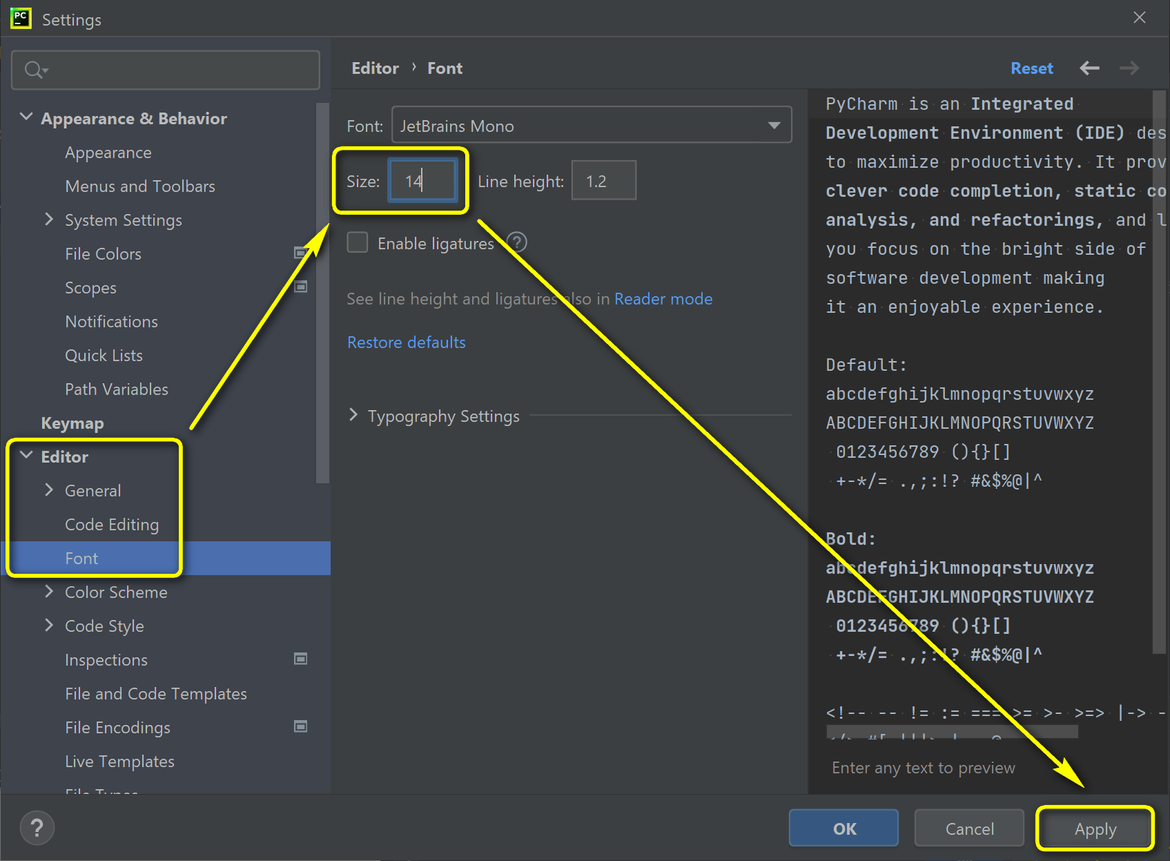The width and height of the screenshot is (1170, 861).
Task: Expand the Color Scheme node
Action: [x=49, y=591]
